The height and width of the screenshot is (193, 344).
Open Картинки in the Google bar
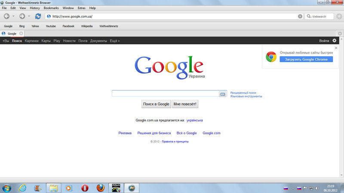coord(31,41)
